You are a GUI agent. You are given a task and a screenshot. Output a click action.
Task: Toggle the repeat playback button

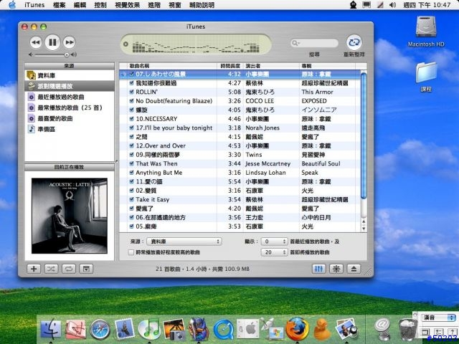click(69, 269)
